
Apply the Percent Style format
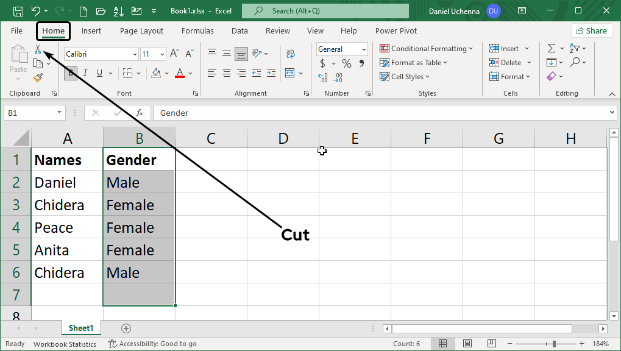click(x=346, y=63)
